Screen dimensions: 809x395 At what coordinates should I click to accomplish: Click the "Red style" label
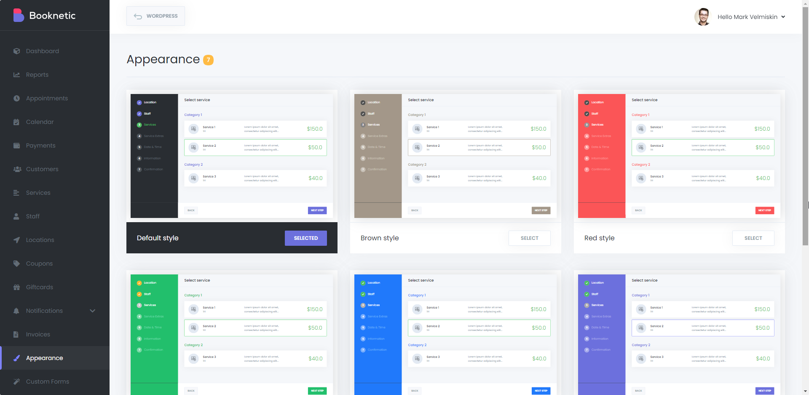[599, 238]
